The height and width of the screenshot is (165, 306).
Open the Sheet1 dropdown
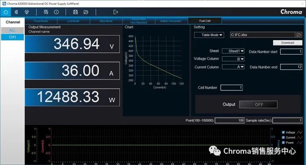pyautogui.click(x=233, y=51)
